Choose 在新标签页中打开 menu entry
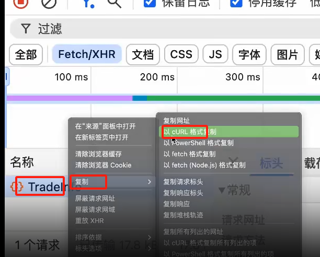Image resolution: width=320 pixels, height=257 pixels. pos(101,137)
